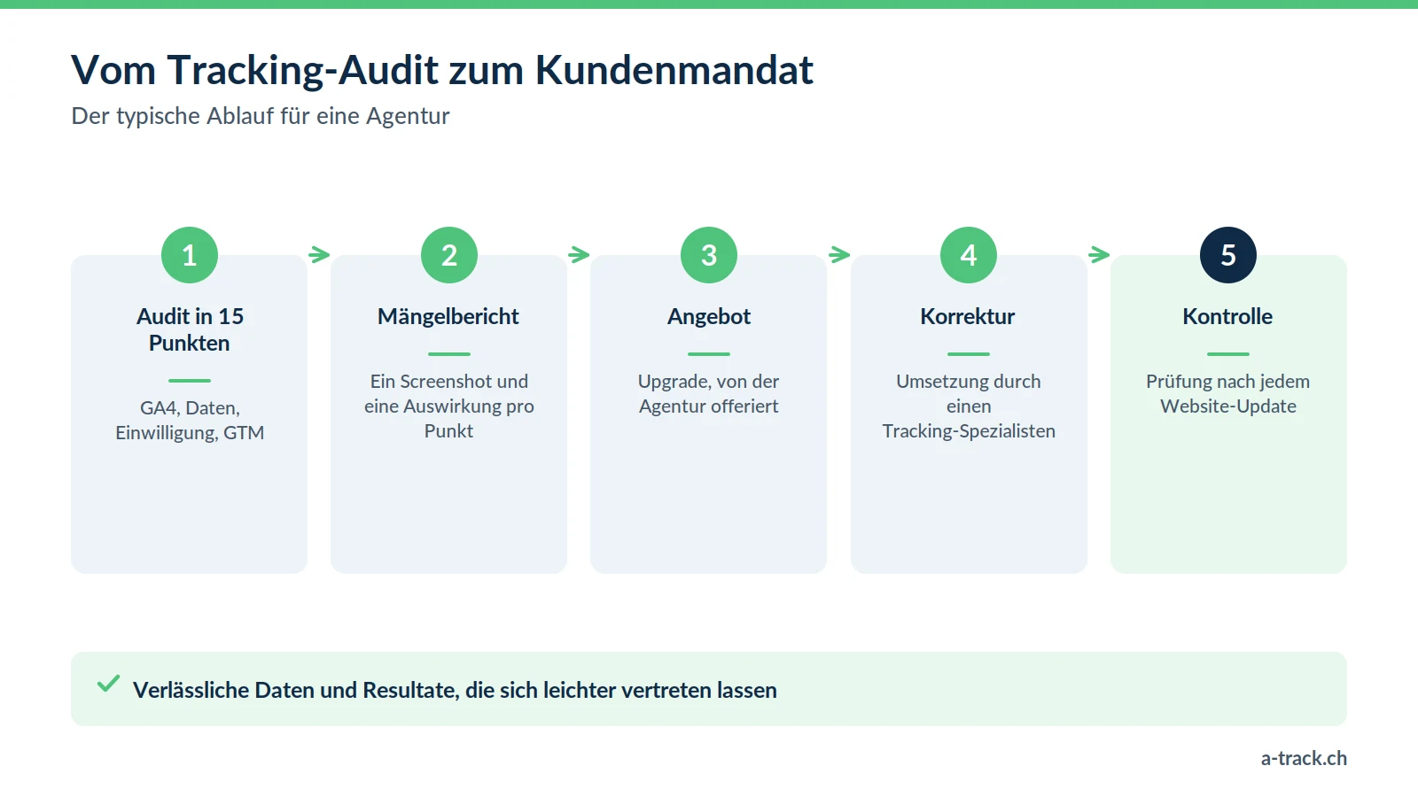This screenshot has width=1418, height=797.
Task: Click the heading 'Audit in 15 Punkten'
Action: point(190,329)
